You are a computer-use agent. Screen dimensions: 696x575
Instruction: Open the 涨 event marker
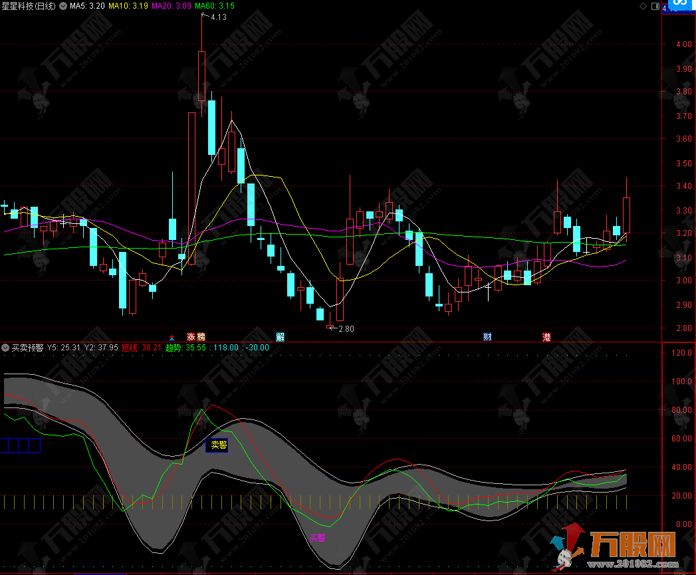(191, 337)
